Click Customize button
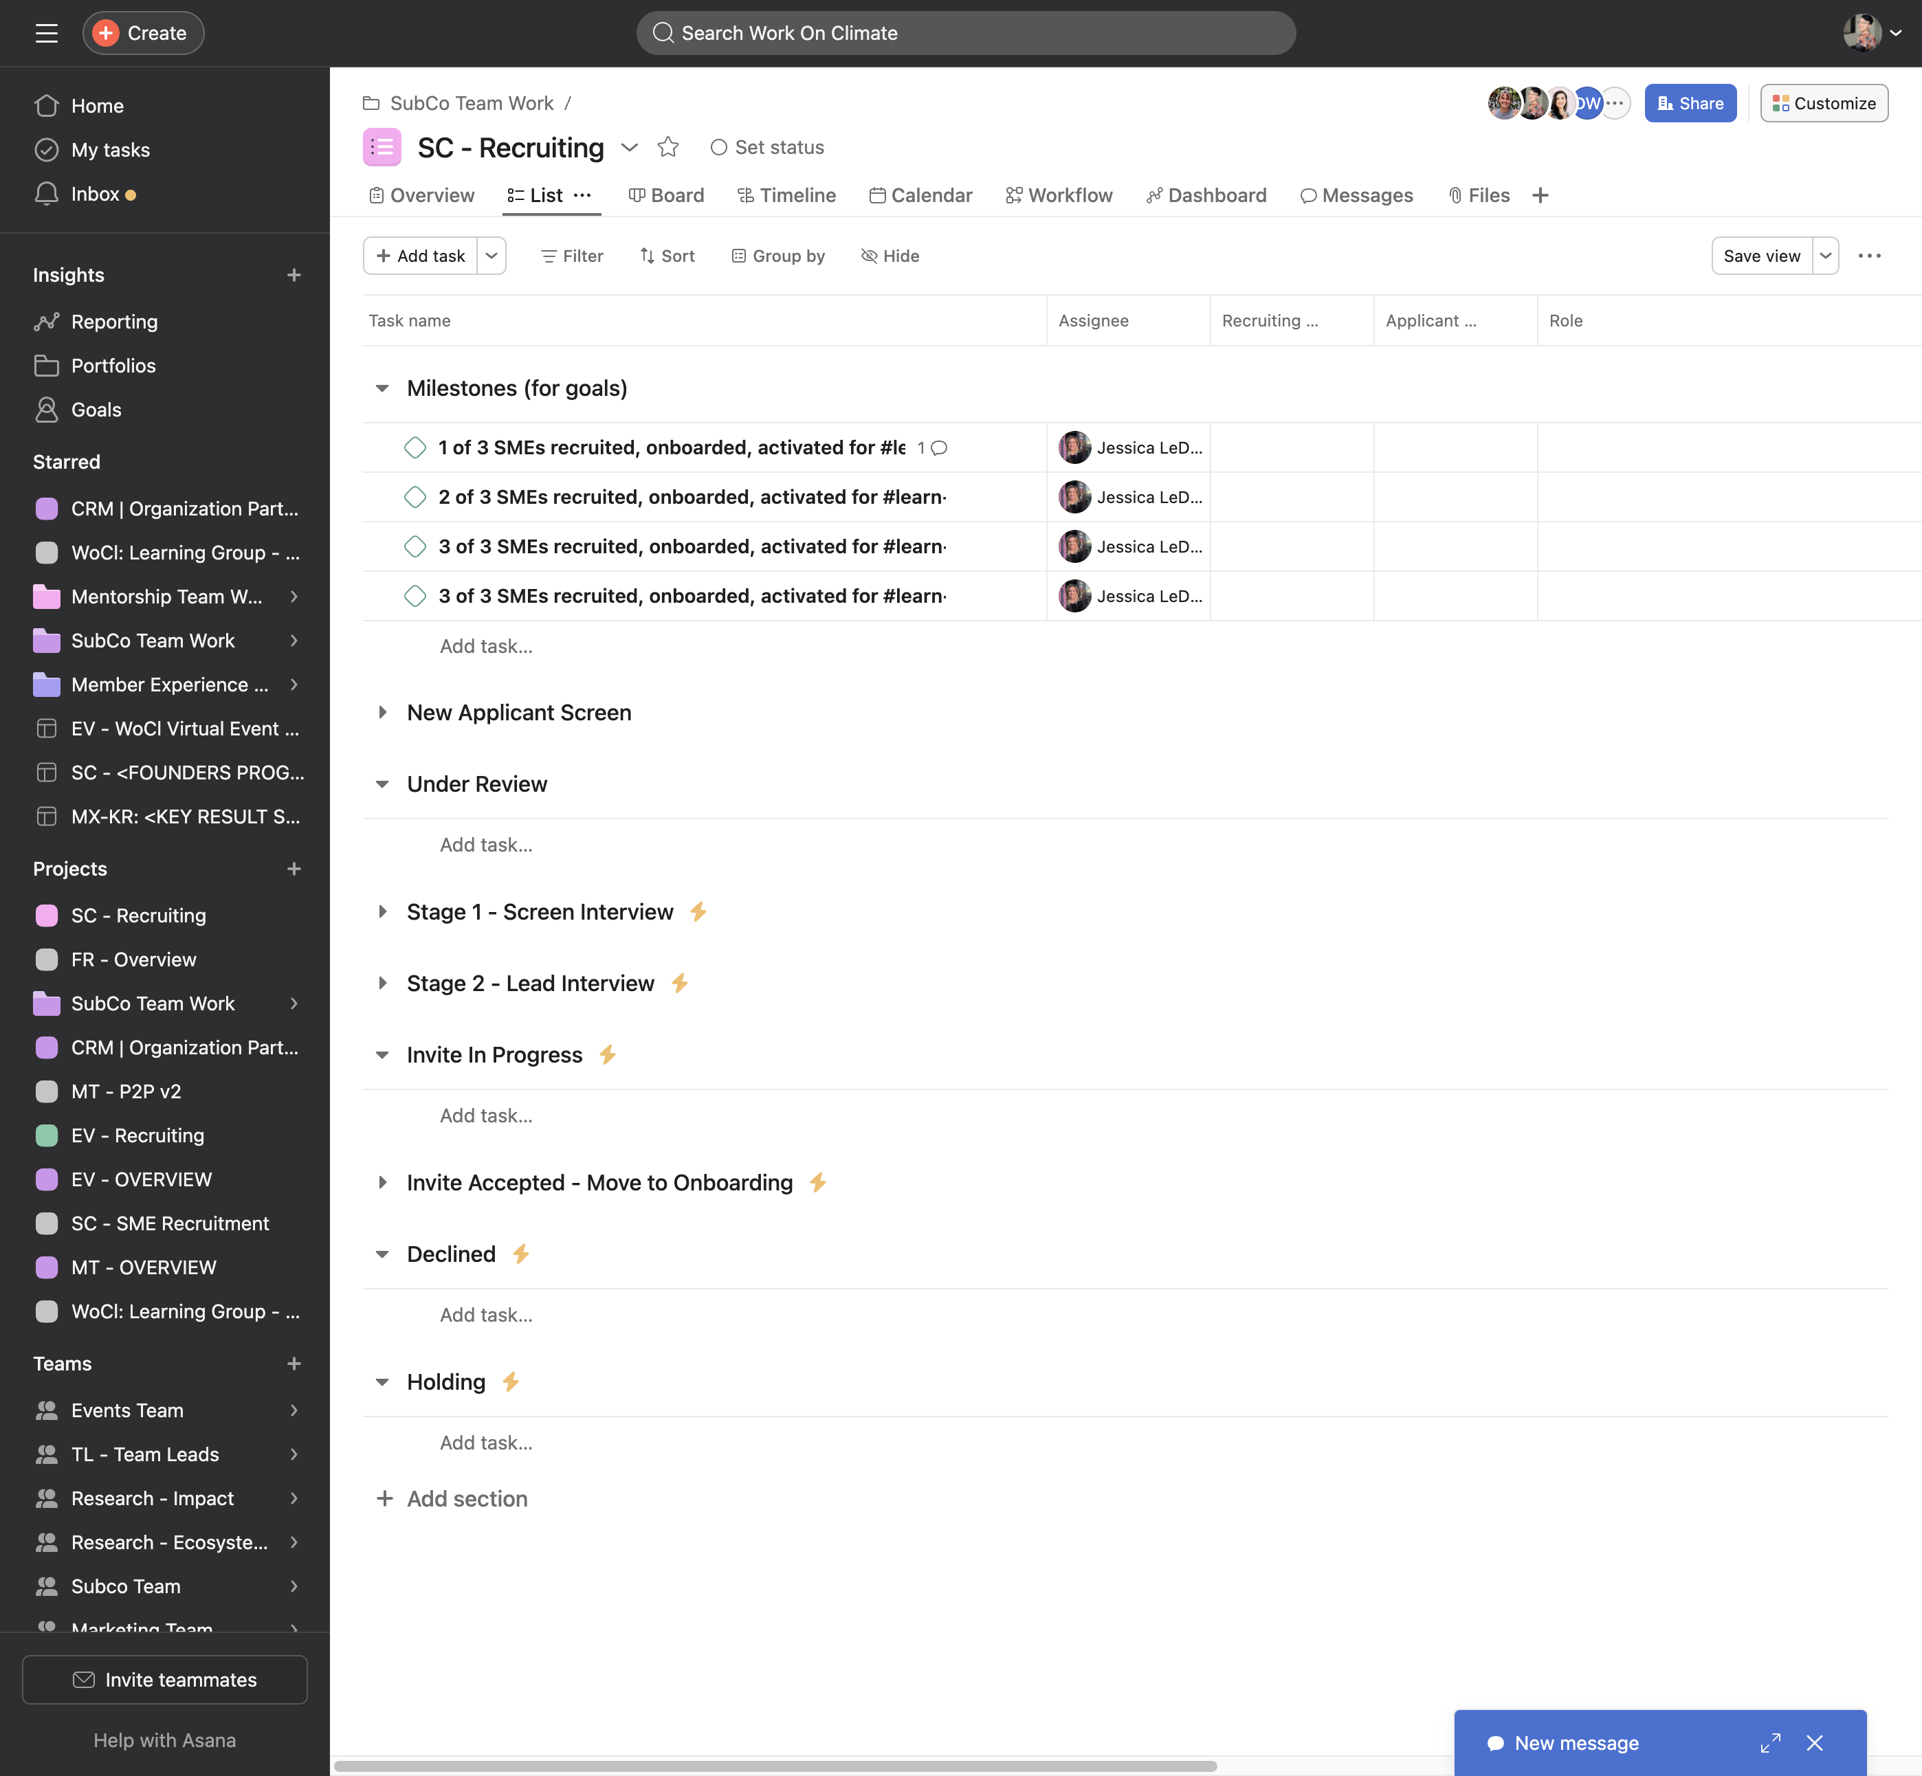Screen dimensions: 1922x1776 1824,103
